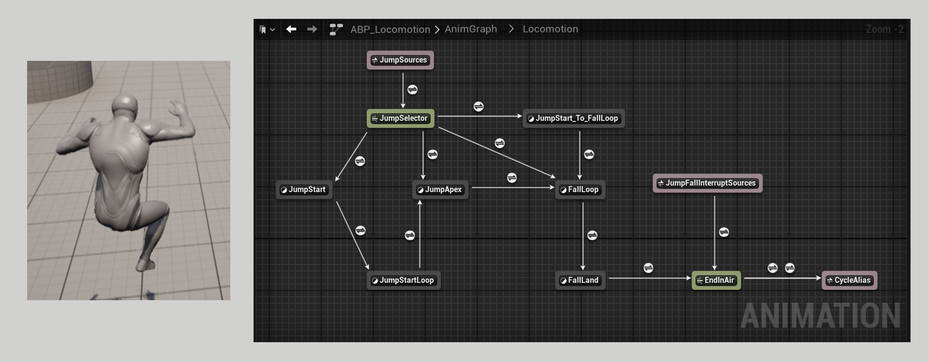Viewport: 929px width, 362px height.
Task: Click transition icon from FallLoop to FallLand
Action: coord(592,236)
